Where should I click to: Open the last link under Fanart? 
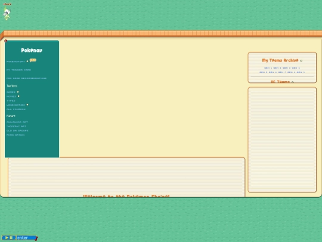click(16, 135)
